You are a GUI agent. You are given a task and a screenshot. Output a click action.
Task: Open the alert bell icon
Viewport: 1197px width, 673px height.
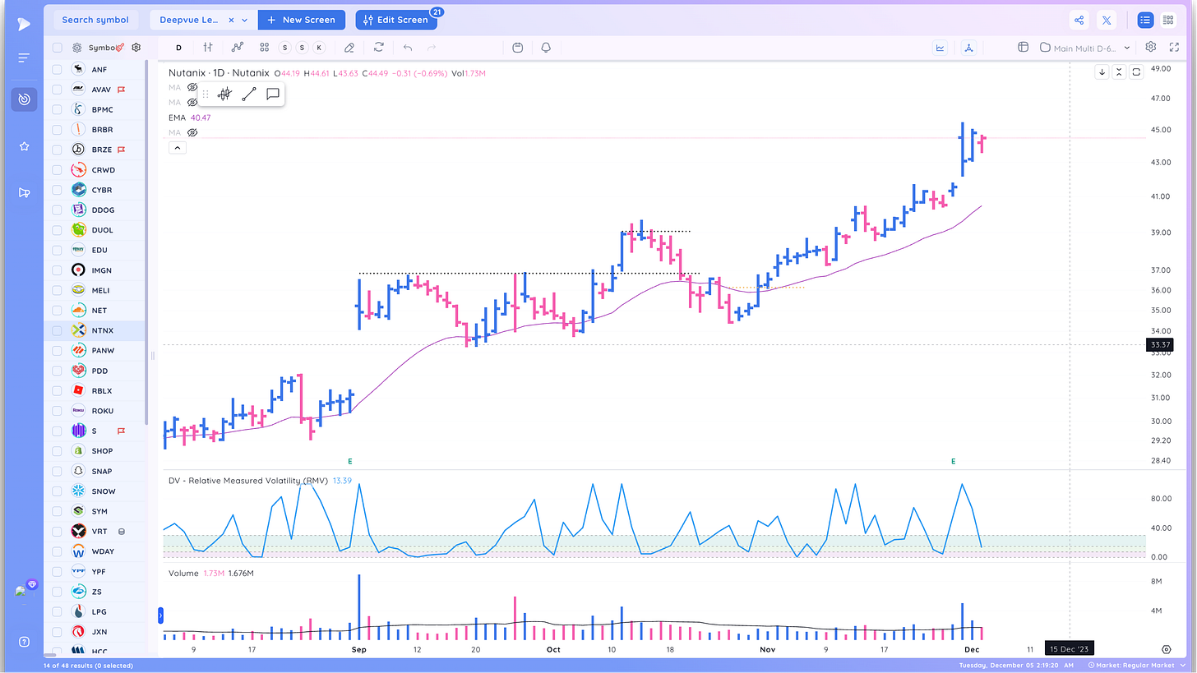point(546,48)
